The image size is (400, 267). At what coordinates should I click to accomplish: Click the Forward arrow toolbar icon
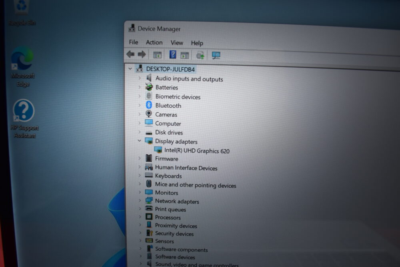pyautogui.click(x=142, y=54)
